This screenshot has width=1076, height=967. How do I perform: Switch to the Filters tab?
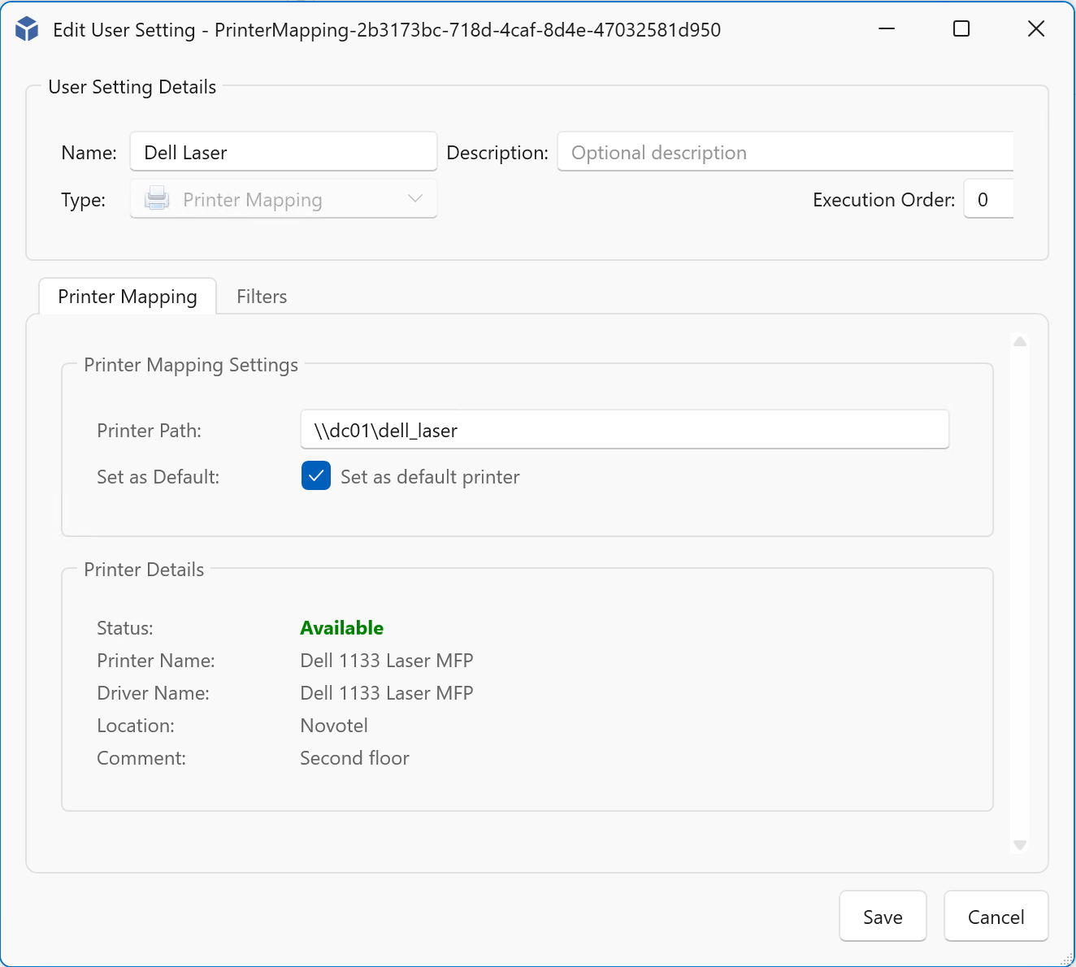[262, 297]
